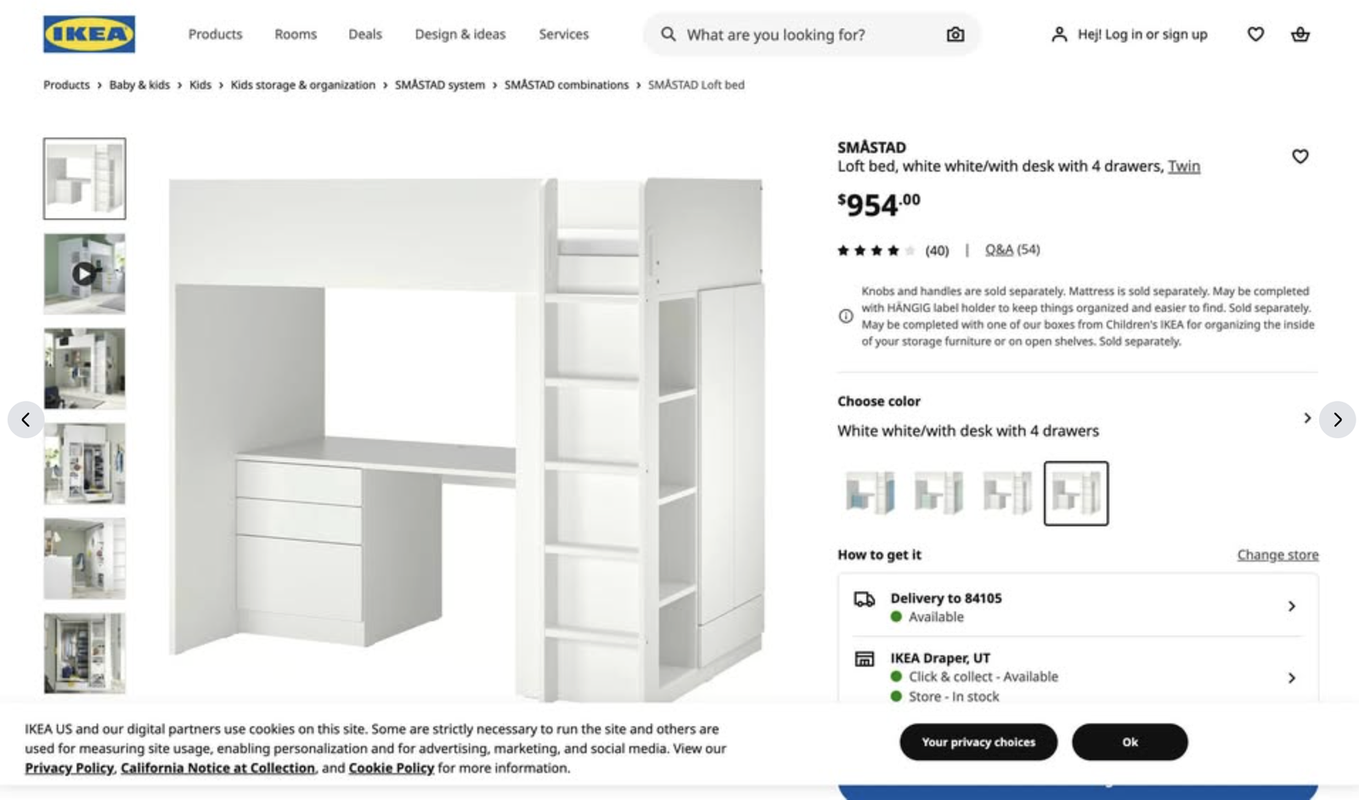The image size is (1359, 800).
Task: Select the first blue color variant swatch
Action: [x=871, y=493]
